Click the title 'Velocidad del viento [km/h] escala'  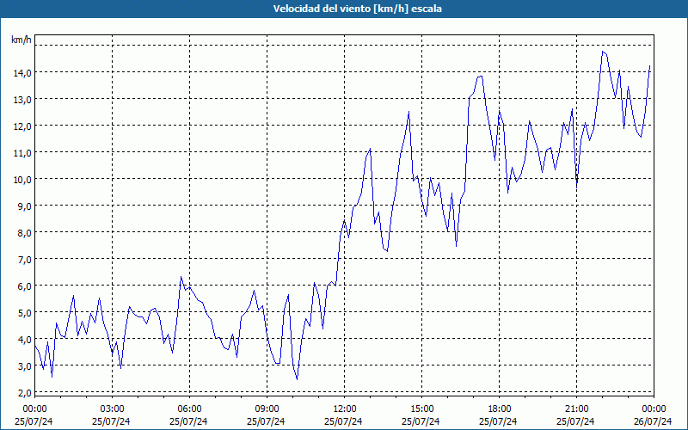357,9
